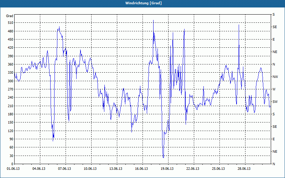
Task: Click the 25.06.13 date label
Action: pos(218,169)
